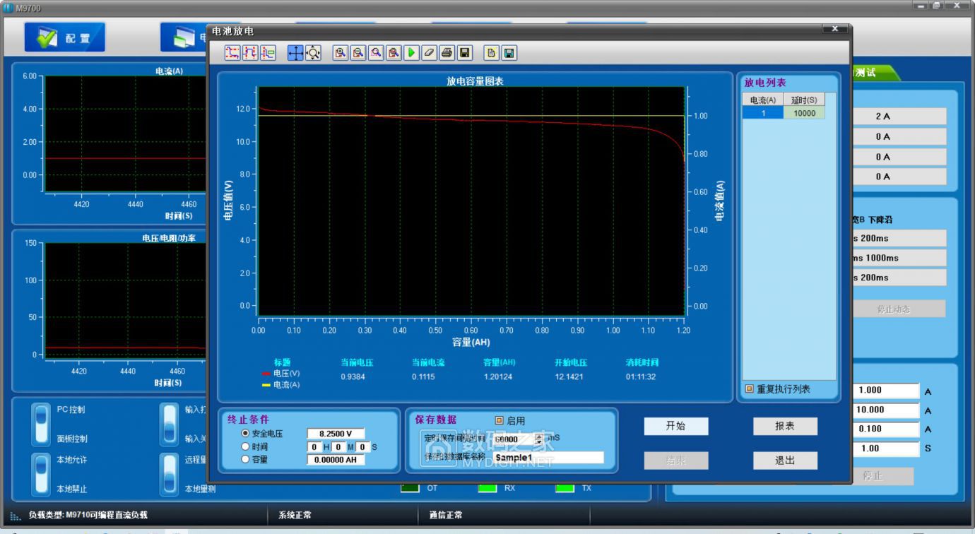975x534 pixels.
Task: Click the 系统正常 status bar entry
Action: pos(295,516)
